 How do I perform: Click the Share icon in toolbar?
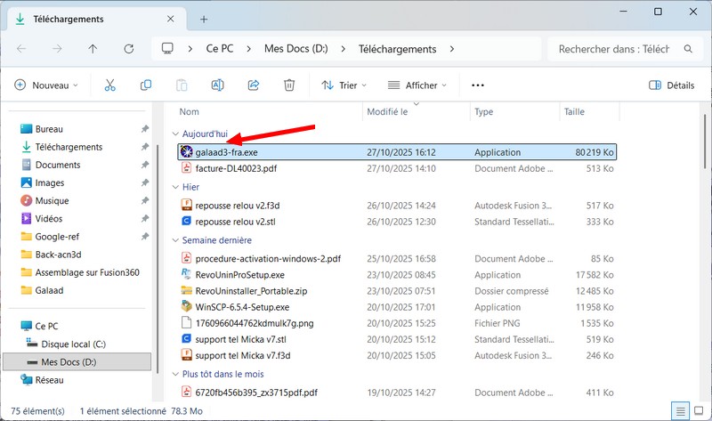click(x=253, y=85)
